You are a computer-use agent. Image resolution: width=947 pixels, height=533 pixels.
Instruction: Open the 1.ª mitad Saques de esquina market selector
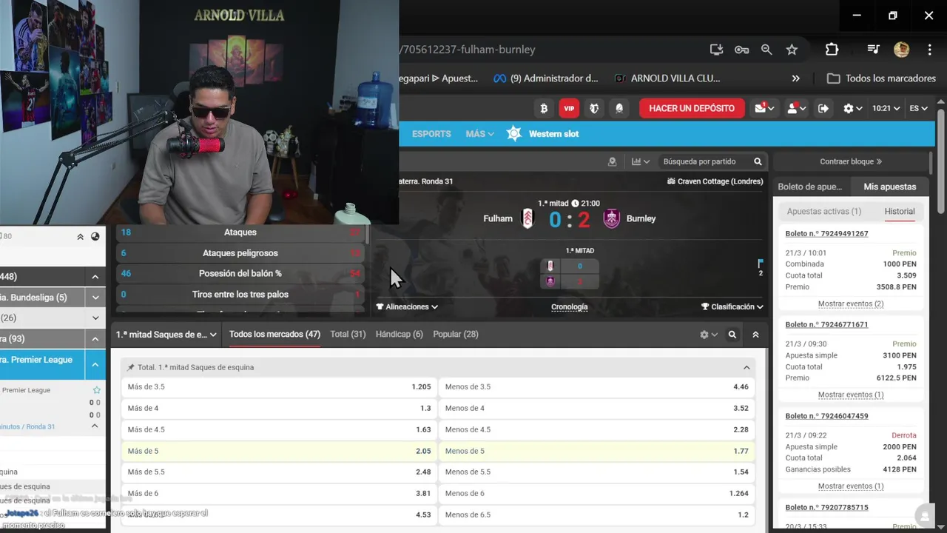(166, 335)
